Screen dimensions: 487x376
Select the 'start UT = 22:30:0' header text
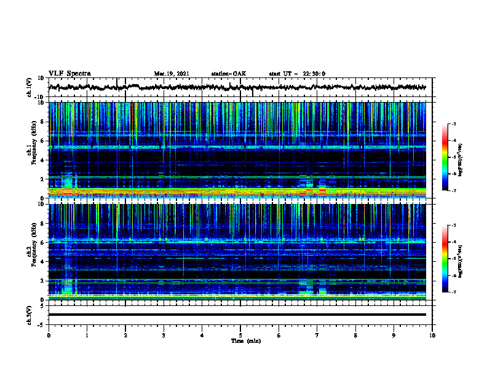[x=297, y=74]
